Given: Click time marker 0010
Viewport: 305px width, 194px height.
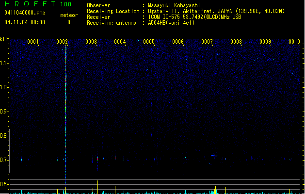Looking at the screenshot, I should [294, 42].
